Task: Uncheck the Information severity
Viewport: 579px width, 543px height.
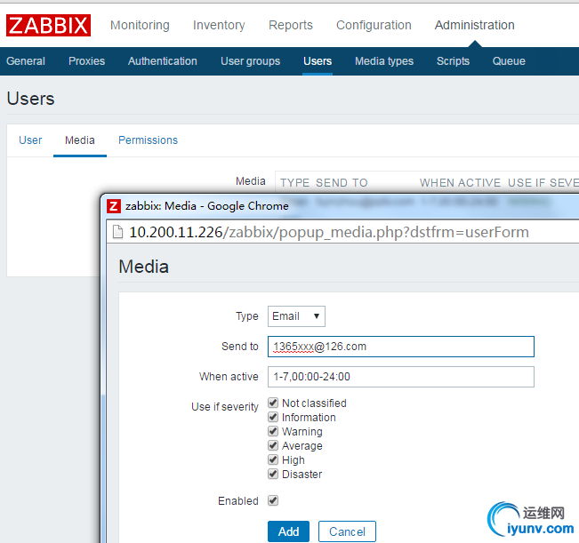Action: click(x=273, y=417)
